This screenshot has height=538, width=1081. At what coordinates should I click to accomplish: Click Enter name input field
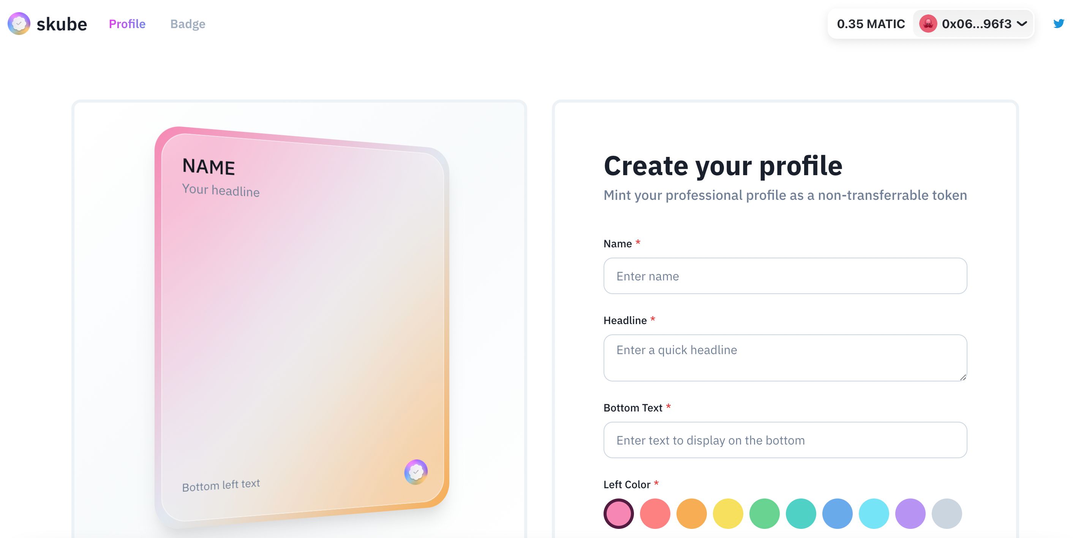(785, 276)
